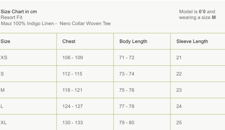This screenshot has height=130, width=225.
Task: Click the XS sleeve length value 21
Action: coord(179,58)
